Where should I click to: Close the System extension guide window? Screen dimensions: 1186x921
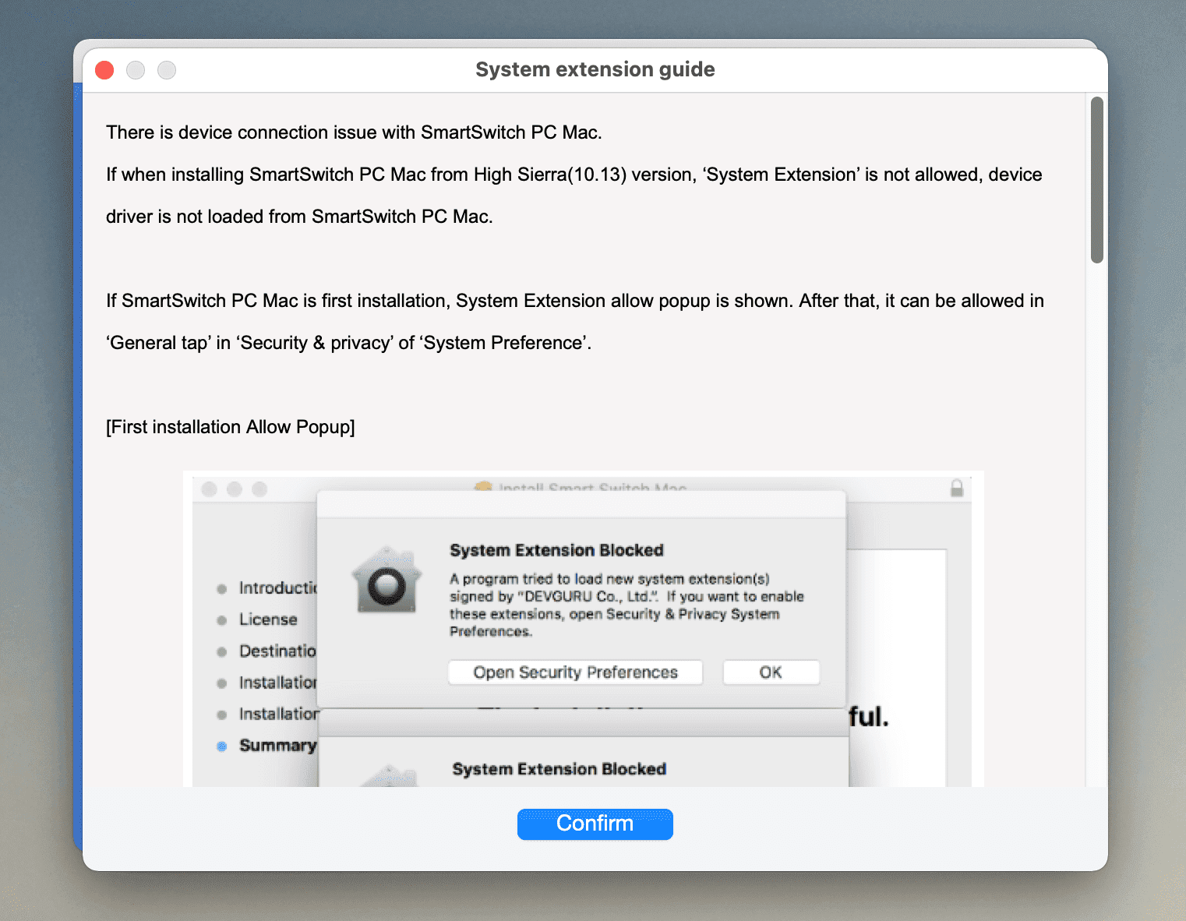point(104,70)
